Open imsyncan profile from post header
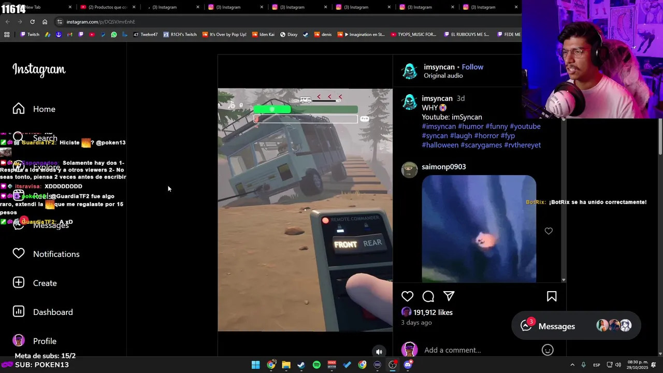This screenshot has width=663, height=373. tap(439, 67)
